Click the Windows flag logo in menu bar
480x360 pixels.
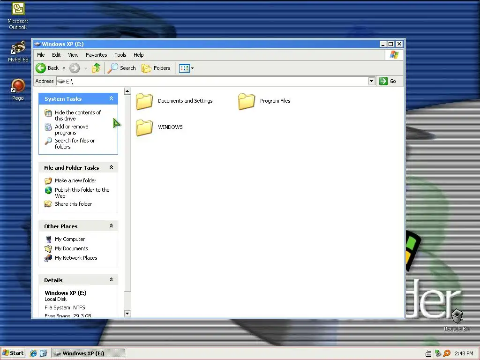click(x=394, y=55)
